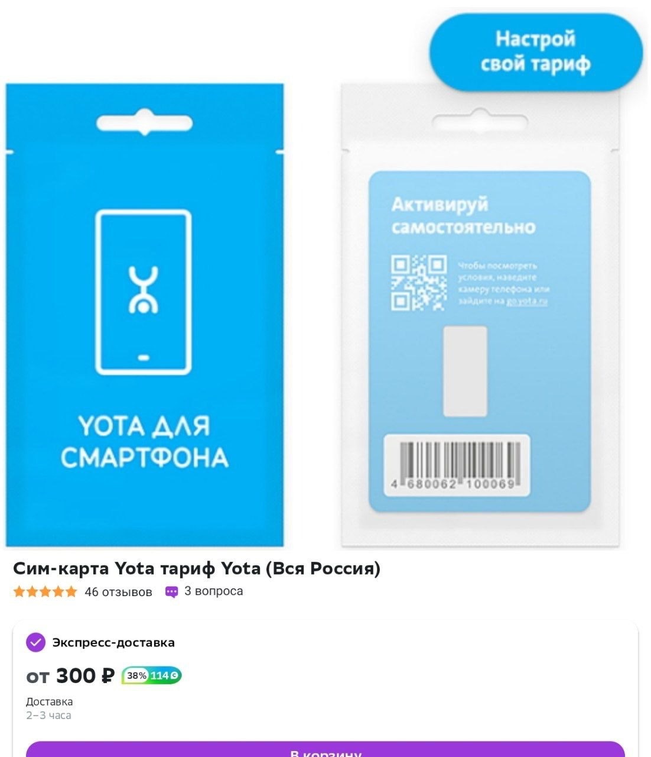Tap the purple Экспресс-доставка checkmark icon
651x757 pixels.
tap(35, 642)
